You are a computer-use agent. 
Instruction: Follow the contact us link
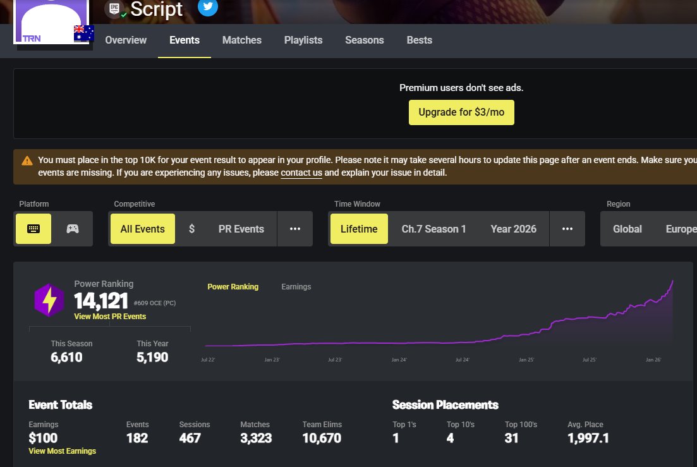pyautogui.click(x=301, y=173)
